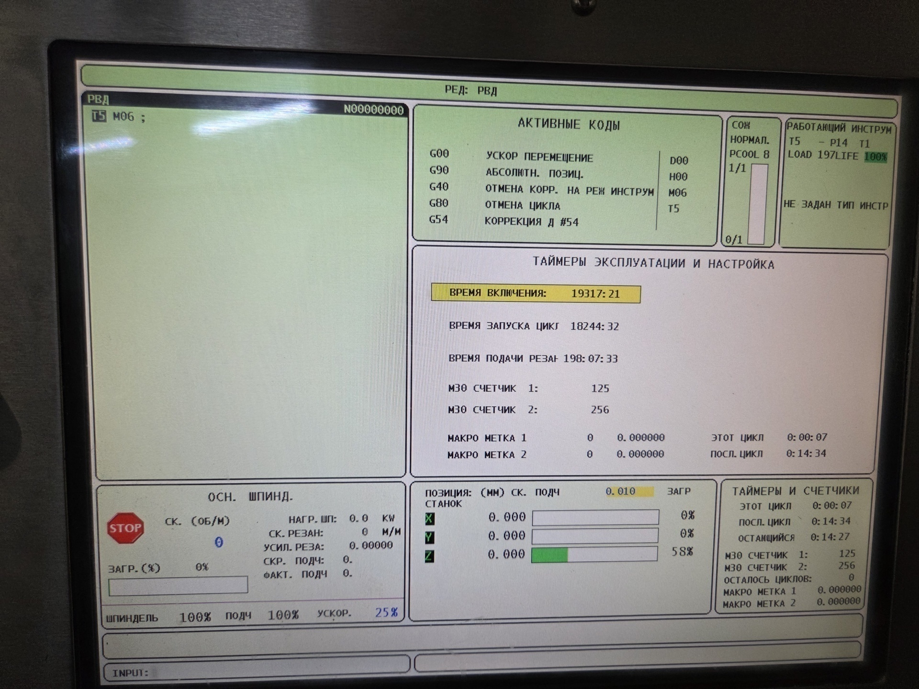919x689 pixels.
Task: Click the spindle load ЗАГР. bar
Action: click(178, 585)
